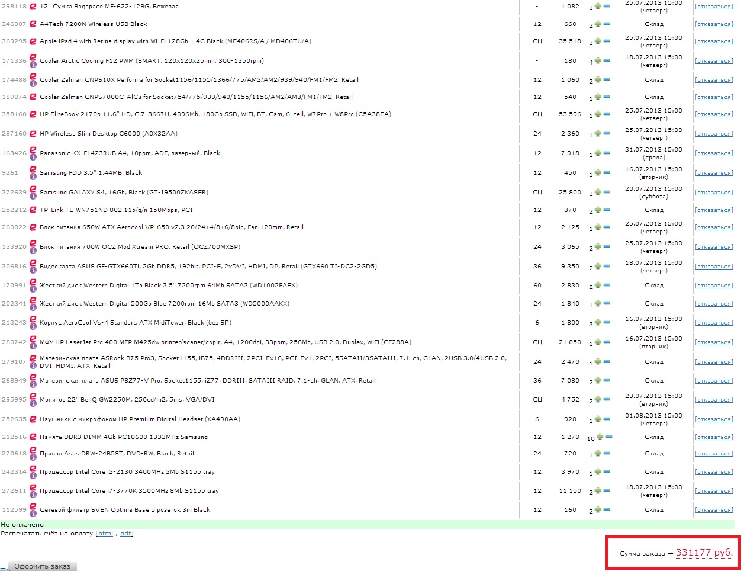This screenshot has width=744, height=571.
Task: Decrease quantity of Материнская плата ASUS P8Z77-V Pro
Action: [607, 381]
